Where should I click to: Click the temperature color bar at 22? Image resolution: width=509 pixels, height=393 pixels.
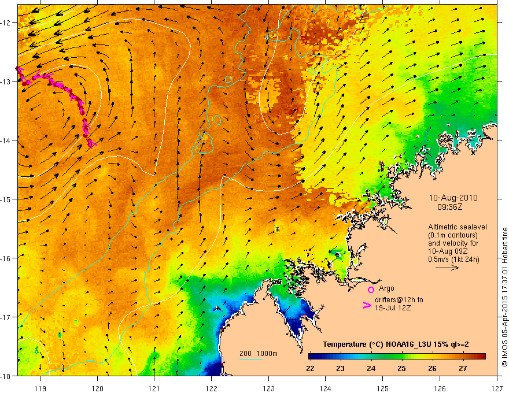pos(311,356)
